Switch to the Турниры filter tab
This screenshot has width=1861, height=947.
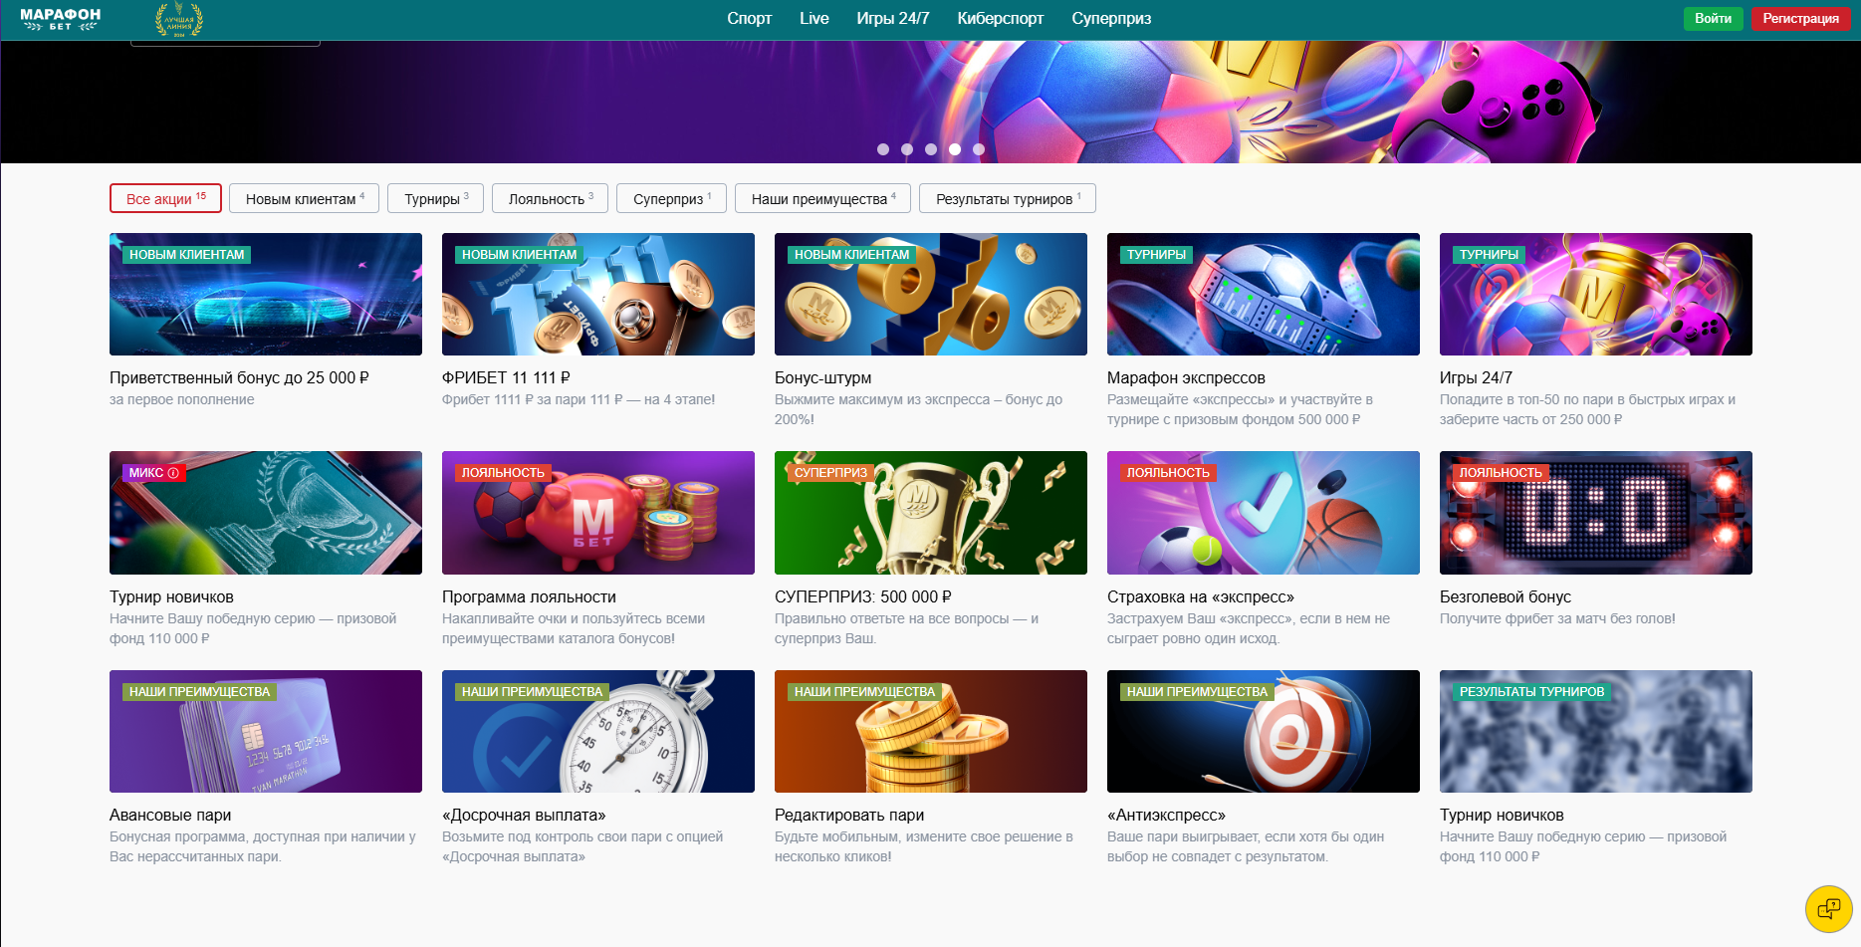[x=435, y=199]
